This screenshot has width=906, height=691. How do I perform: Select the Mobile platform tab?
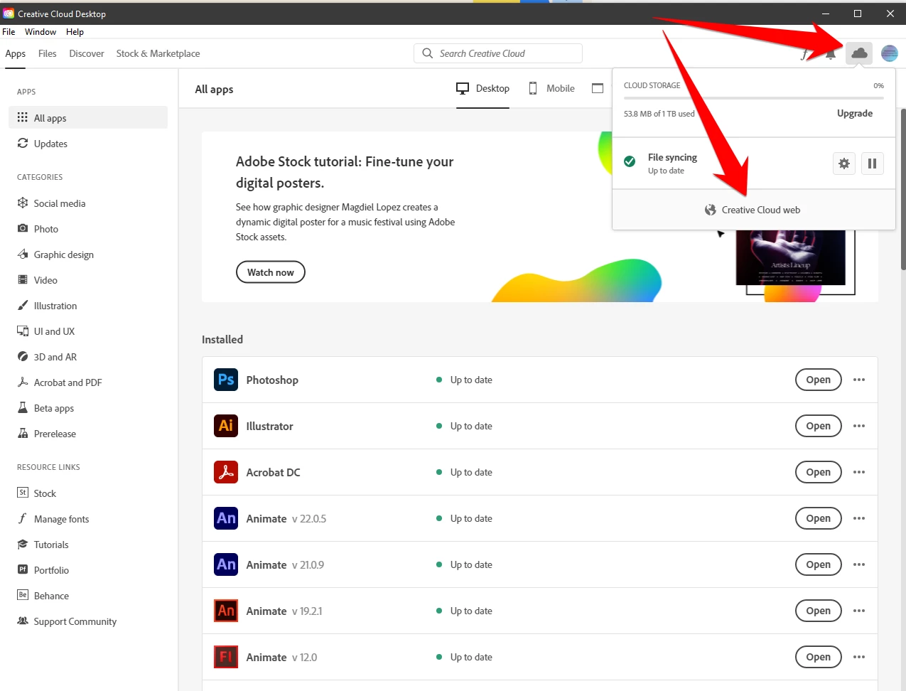tap(551, 89)
